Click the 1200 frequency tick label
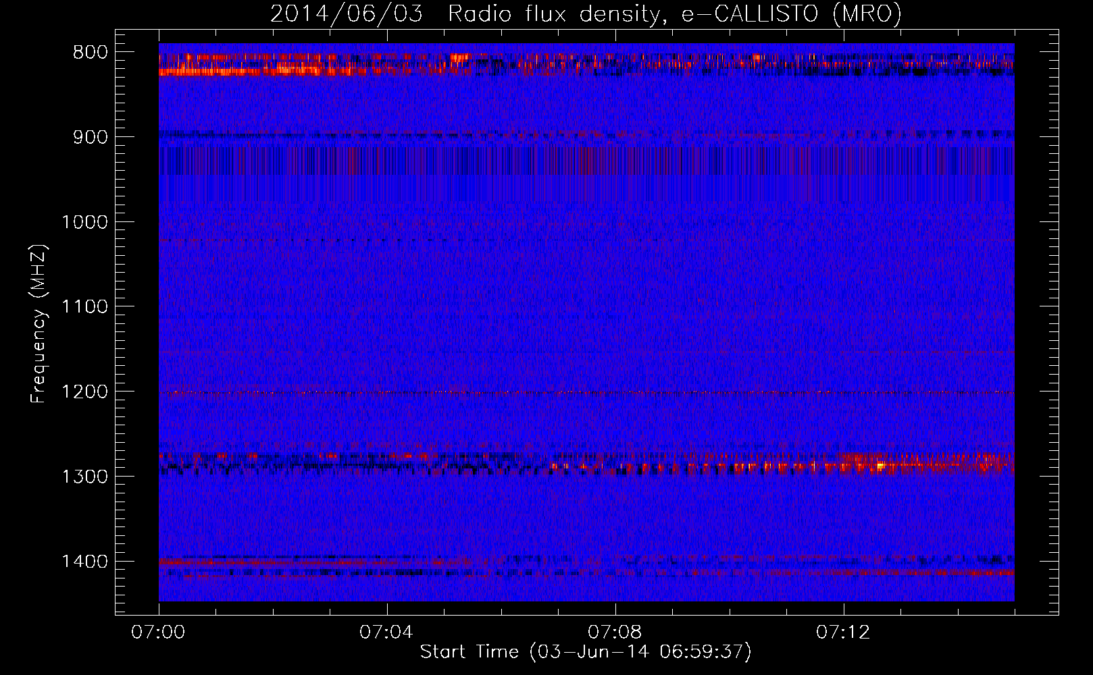Screen dimensions: 1093x675 (84, 391)
